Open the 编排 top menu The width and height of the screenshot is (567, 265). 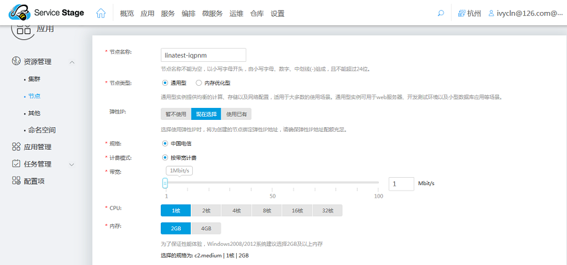click(188, 14)
